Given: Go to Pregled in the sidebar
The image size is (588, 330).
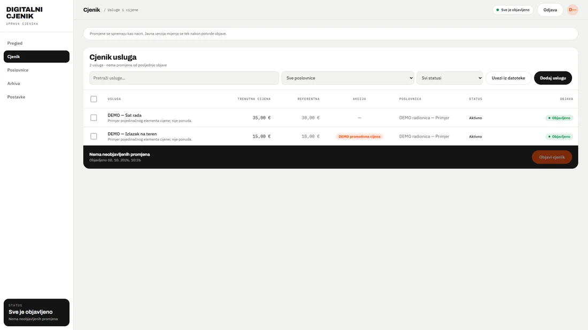Looking at the screenshot, I should [36, 43].
